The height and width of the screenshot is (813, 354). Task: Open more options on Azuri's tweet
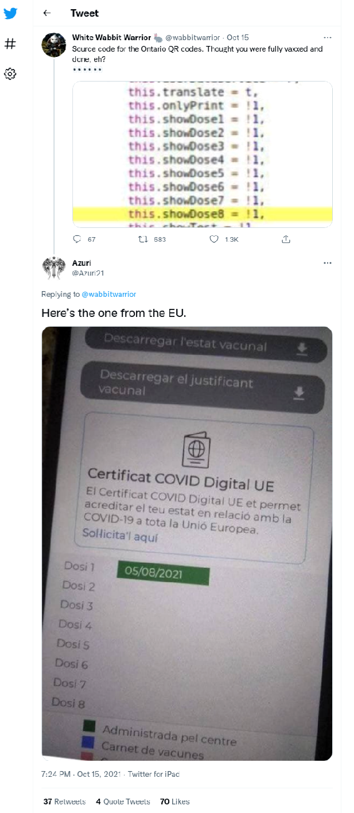pyautogui.click(x=327, y=263)
